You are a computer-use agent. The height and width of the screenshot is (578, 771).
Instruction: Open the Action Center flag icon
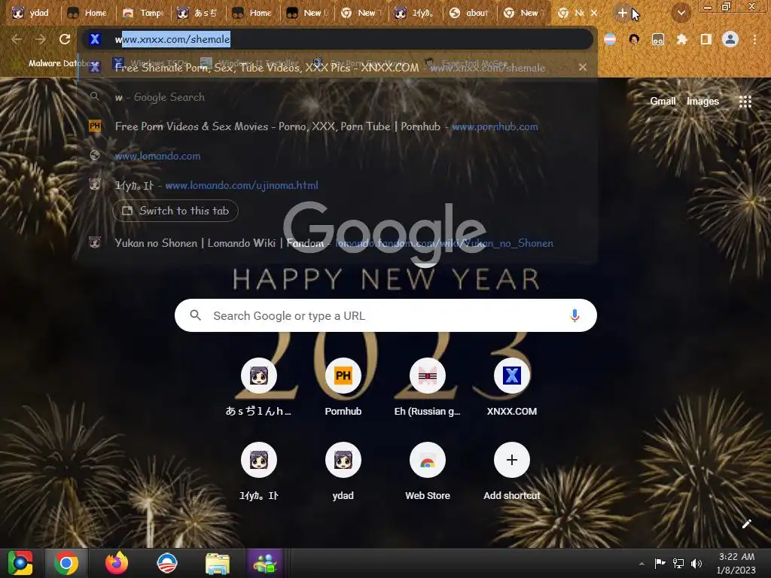[660, 564]
